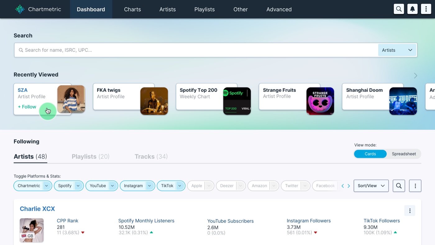Open the top navbar three-dots menu
Screen dimensions: 435x245
click(x=426, y=9)
